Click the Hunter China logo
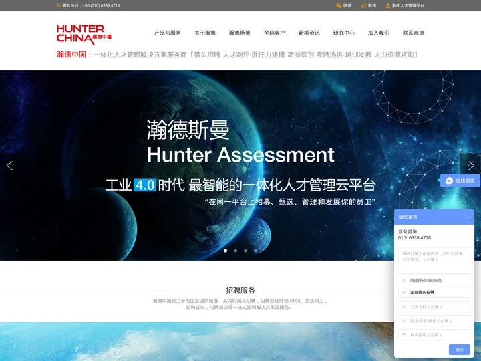This screenshot has height=361, width=481. [x=84, y=34]
